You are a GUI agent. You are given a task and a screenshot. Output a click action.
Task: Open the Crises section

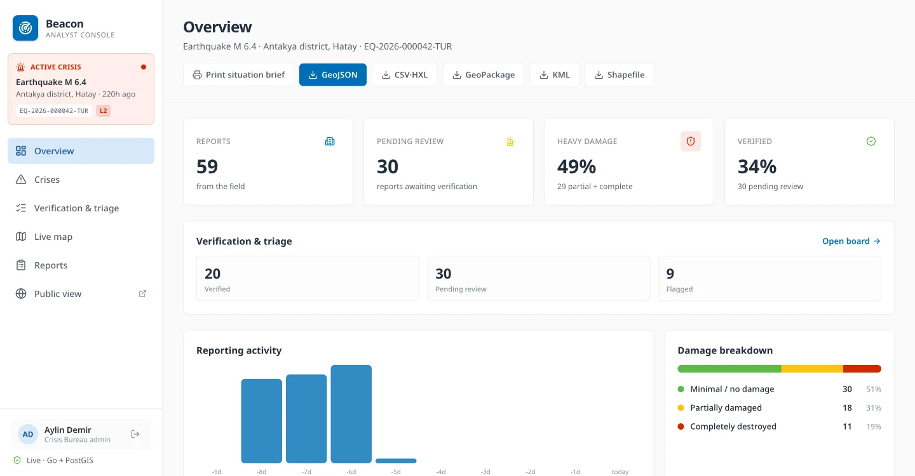(81, 180)
